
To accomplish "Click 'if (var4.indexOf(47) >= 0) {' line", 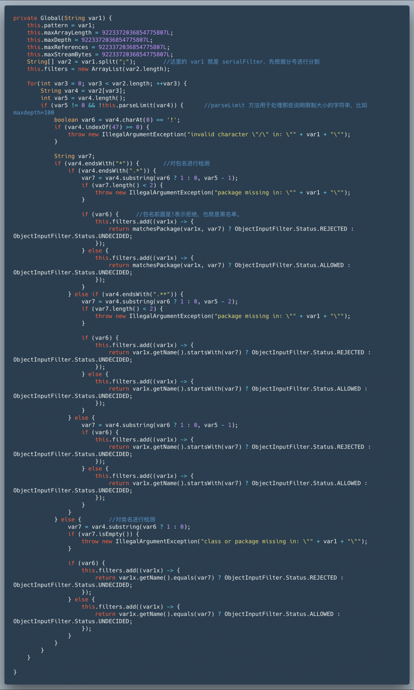I will tap(102, 127).
